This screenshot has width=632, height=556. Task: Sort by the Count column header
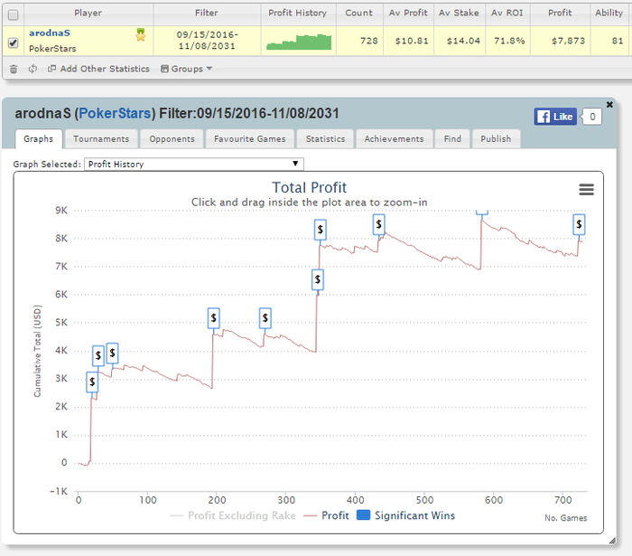tap(359, 14)
